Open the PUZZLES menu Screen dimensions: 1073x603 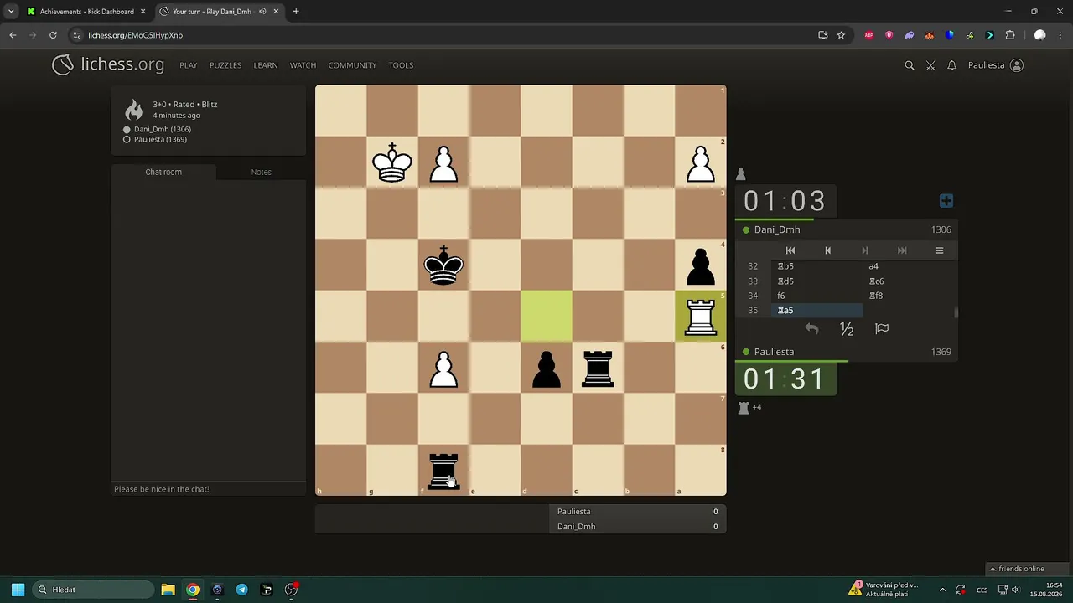click(225, 65)
